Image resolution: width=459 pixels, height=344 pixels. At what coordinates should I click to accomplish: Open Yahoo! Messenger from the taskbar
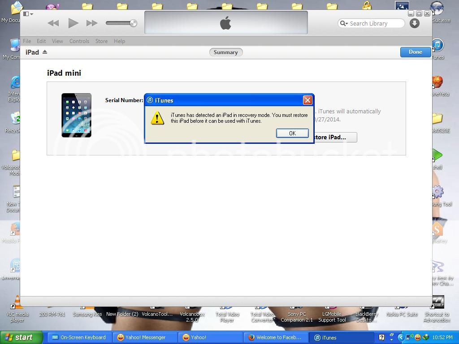pos(142,337)
